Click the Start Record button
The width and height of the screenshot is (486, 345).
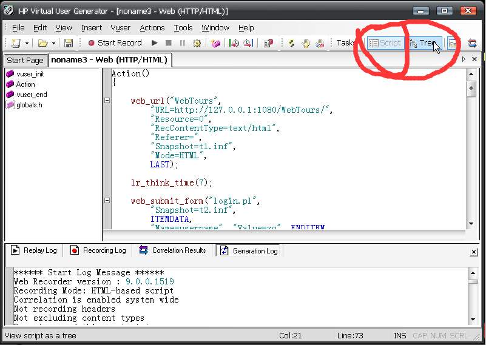coord(115,42)
